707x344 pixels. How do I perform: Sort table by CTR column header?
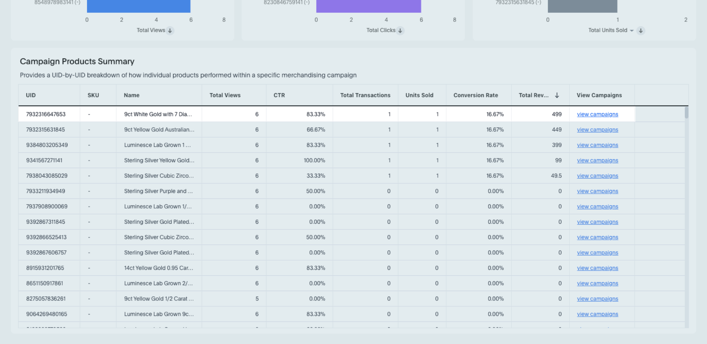279,95
